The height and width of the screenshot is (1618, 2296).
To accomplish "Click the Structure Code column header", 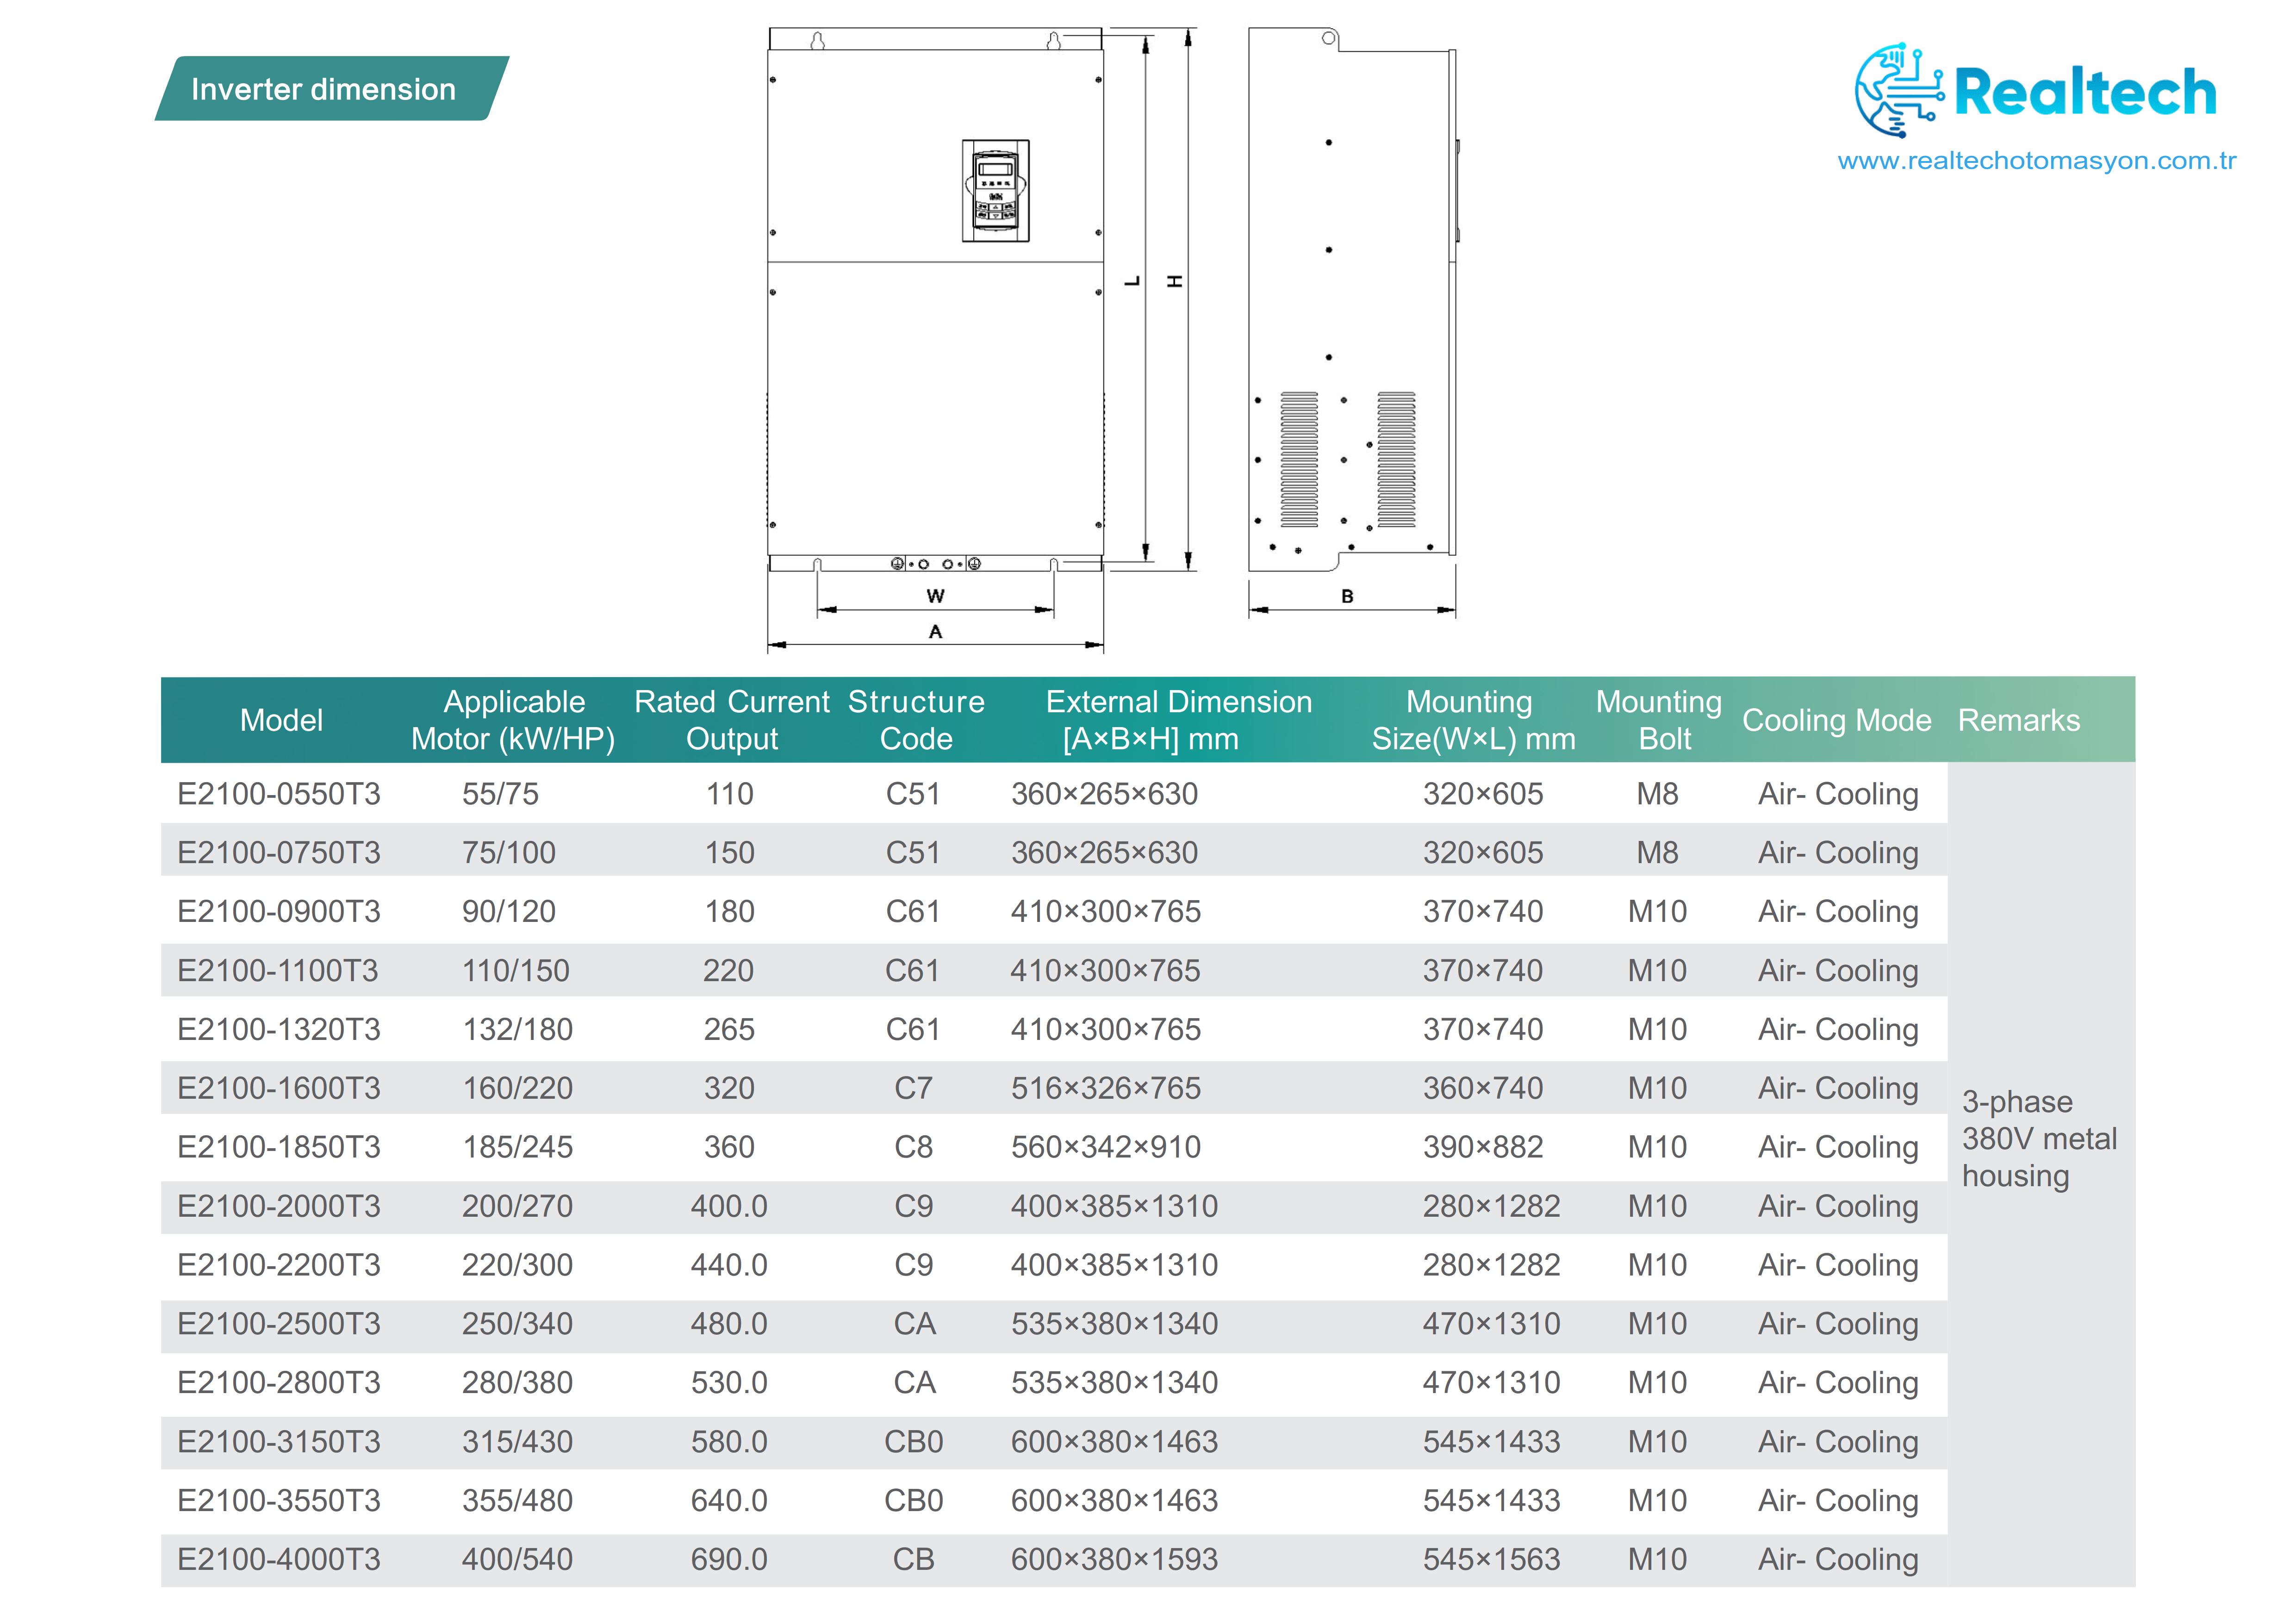I will click(915, 720).
